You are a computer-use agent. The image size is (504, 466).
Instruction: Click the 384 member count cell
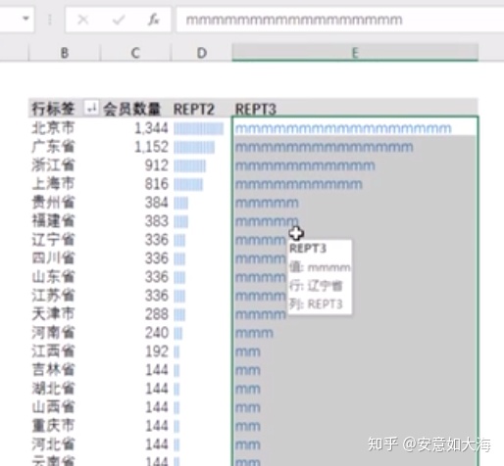coord(157,203)
